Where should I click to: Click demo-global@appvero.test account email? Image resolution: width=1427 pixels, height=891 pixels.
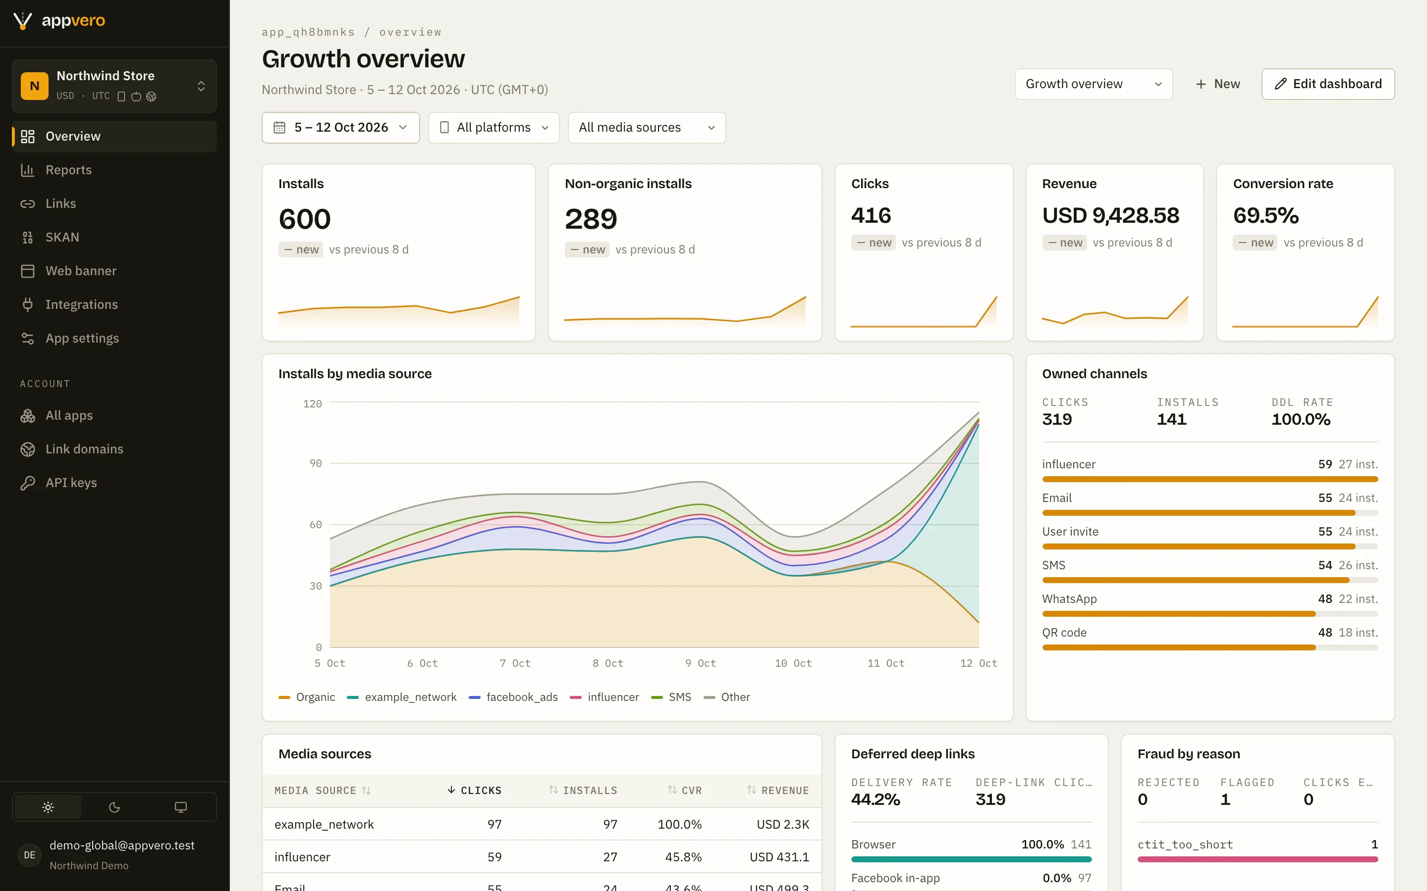click(x=122, y=845)
